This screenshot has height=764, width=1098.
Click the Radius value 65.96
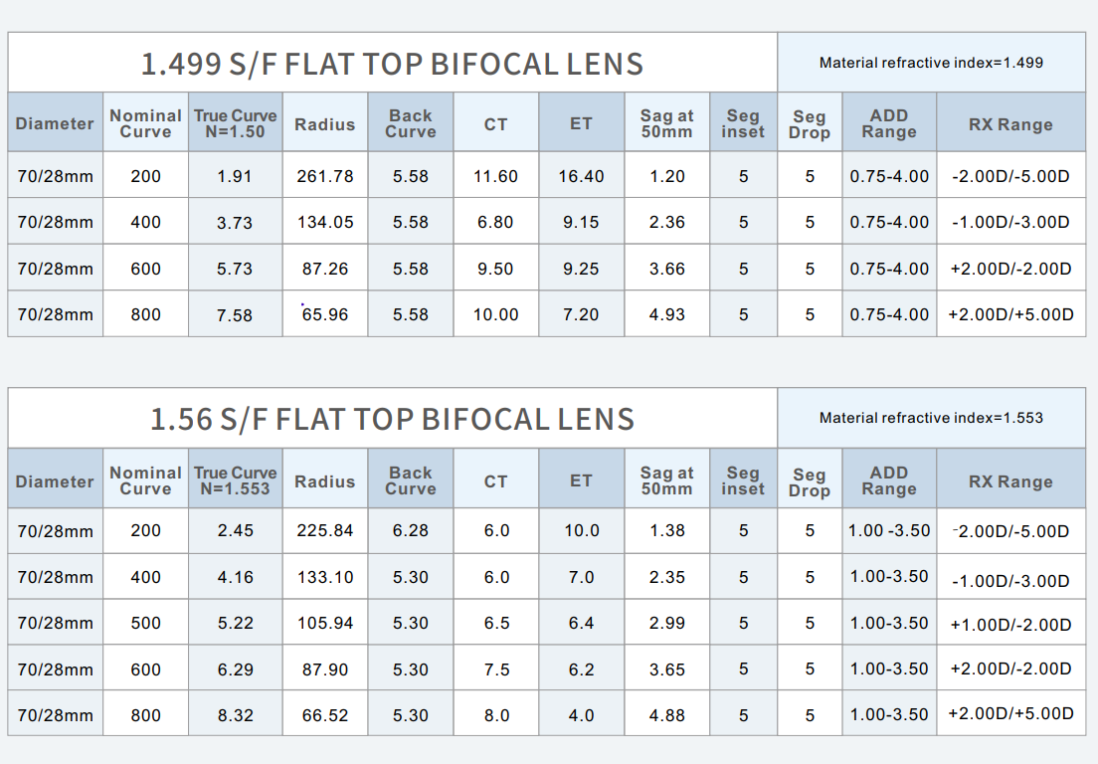click(x=325, y=315)
